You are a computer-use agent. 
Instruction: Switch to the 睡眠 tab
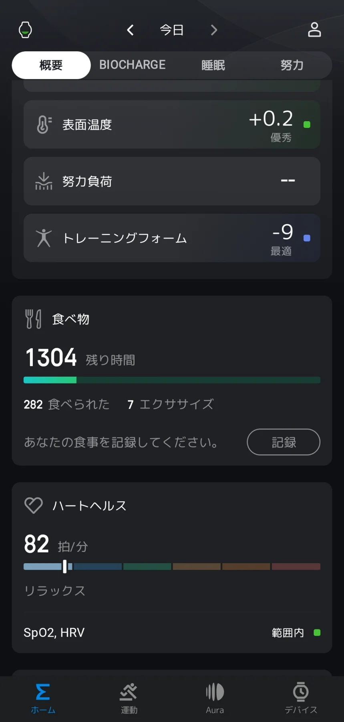[213, 65]
